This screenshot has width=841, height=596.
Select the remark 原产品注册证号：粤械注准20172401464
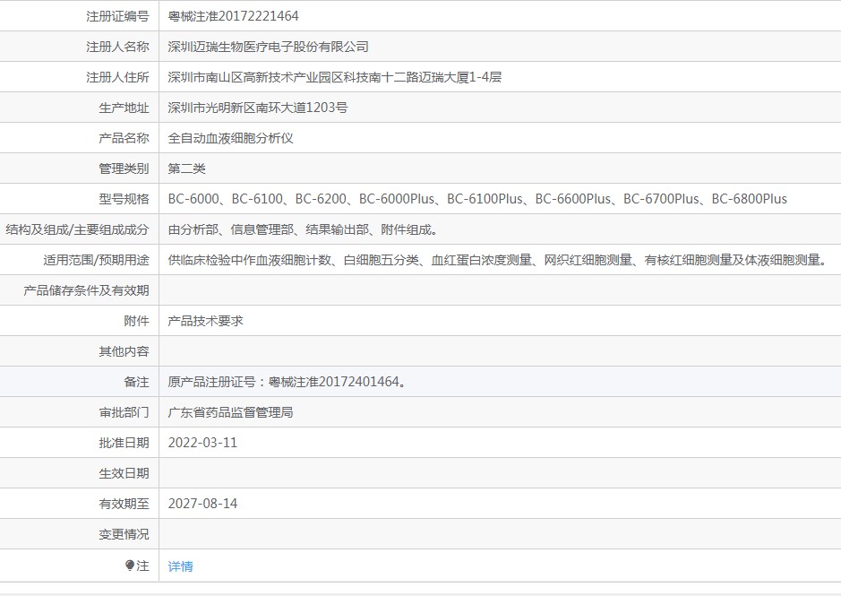[287, 382]
